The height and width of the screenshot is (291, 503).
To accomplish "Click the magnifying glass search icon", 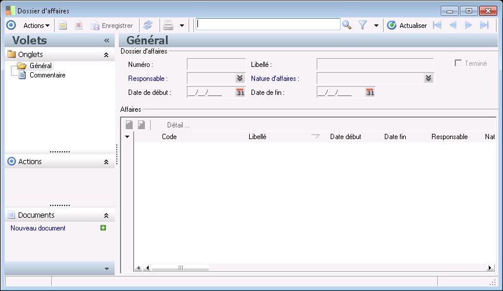I will pos(347,25).
